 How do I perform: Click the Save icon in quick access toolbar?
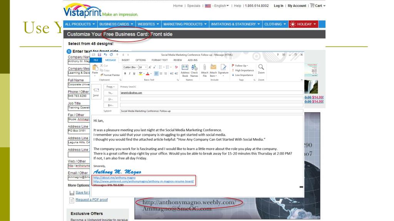click(x=100, y=54)
